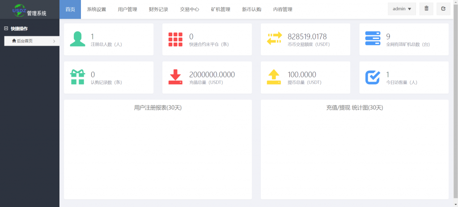Viewport: 458px width, 207px height.
Task: Open the admin dropdown menu
Action: point(402,9)
